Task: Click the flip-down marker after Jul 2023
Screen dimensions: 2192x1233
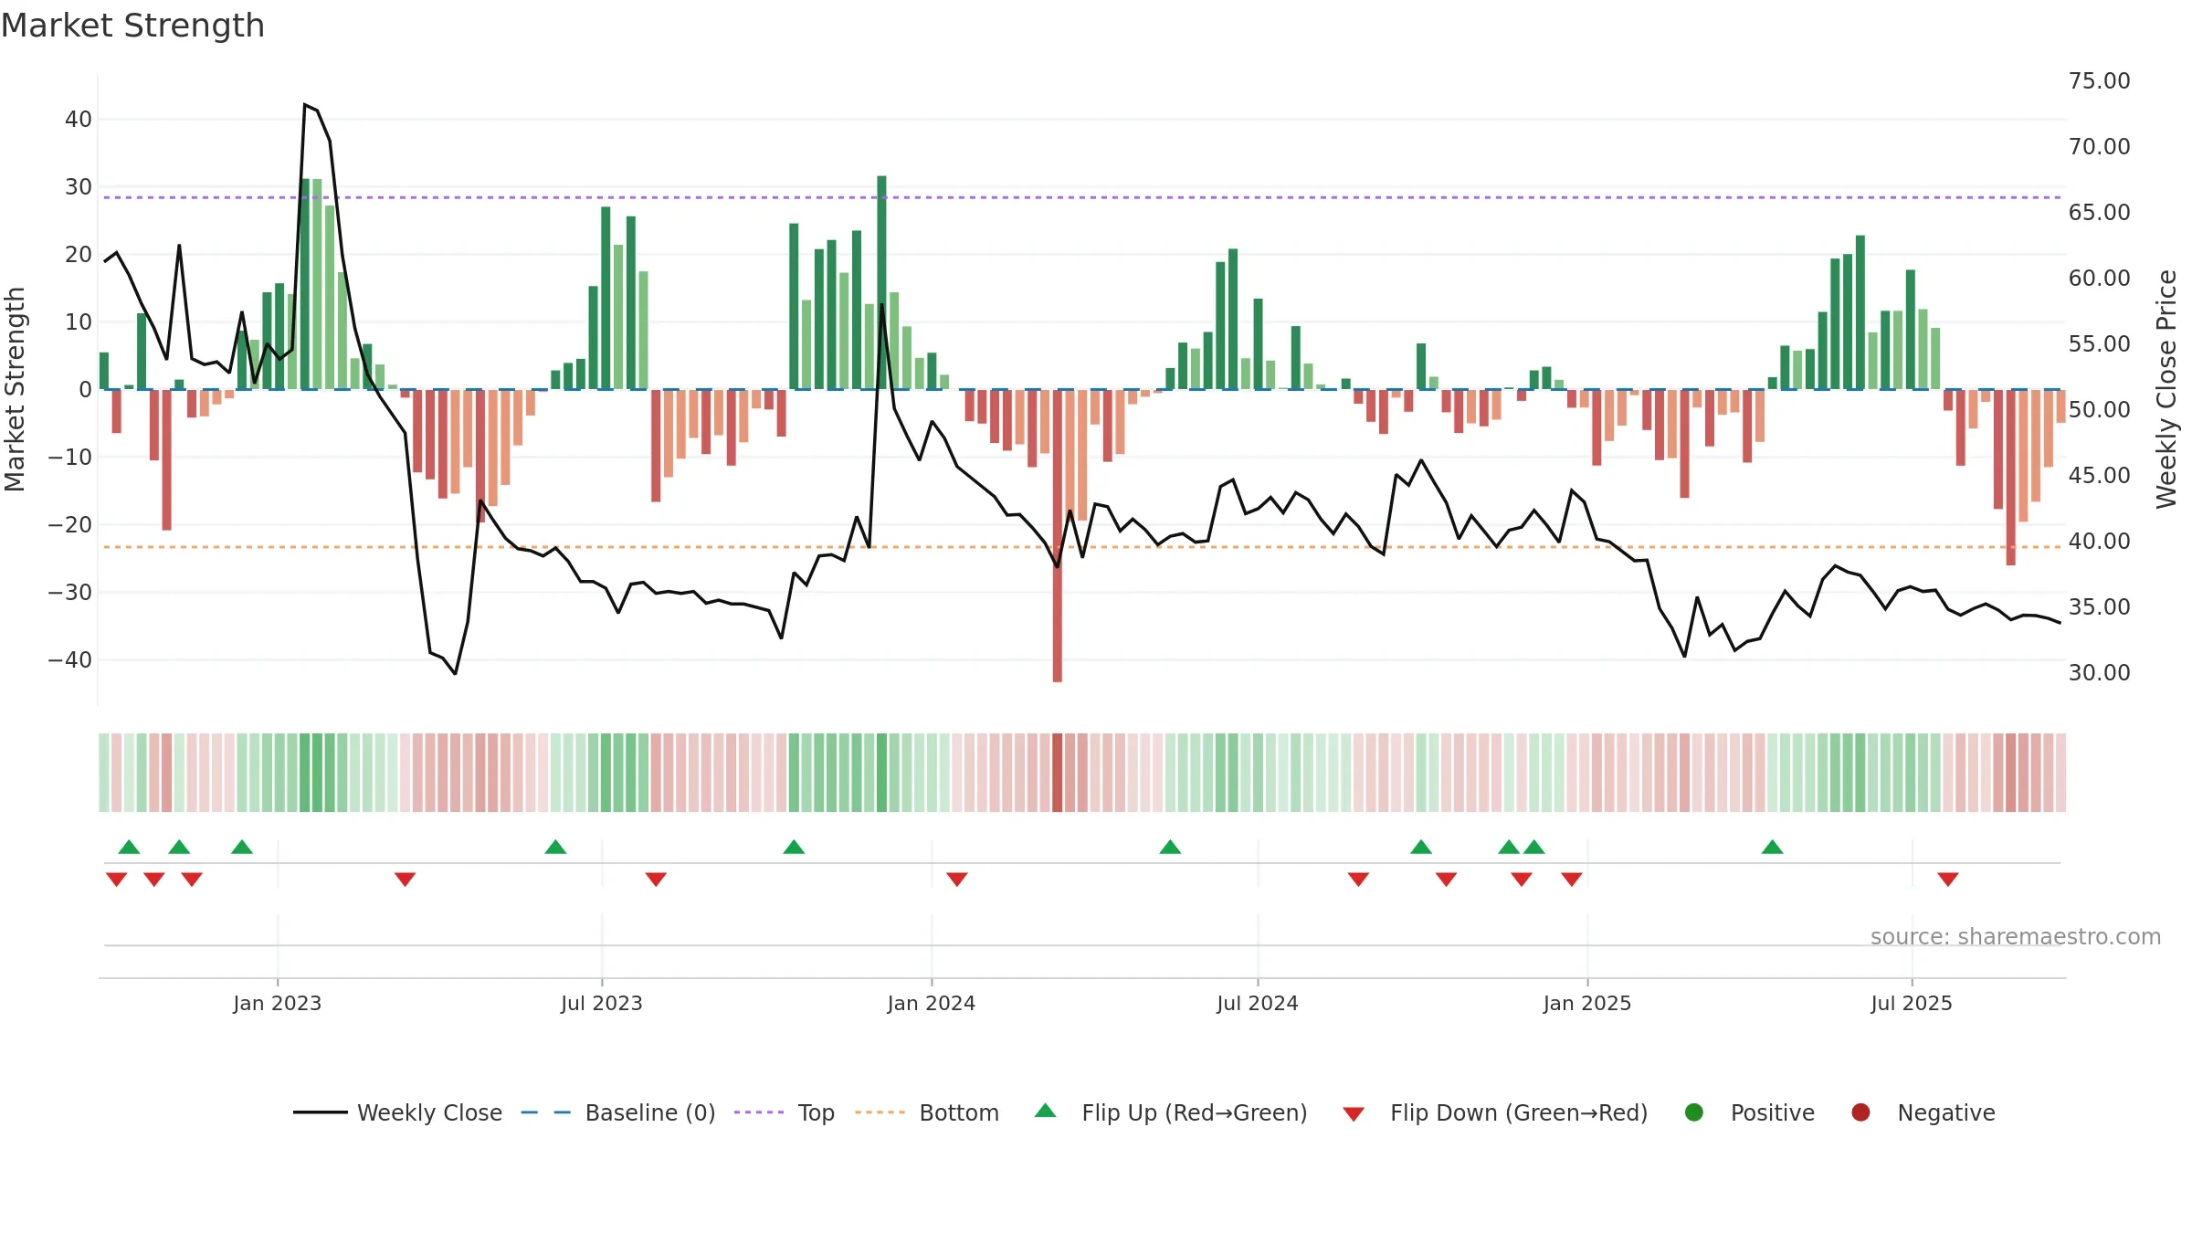Action: coord(656,880)
